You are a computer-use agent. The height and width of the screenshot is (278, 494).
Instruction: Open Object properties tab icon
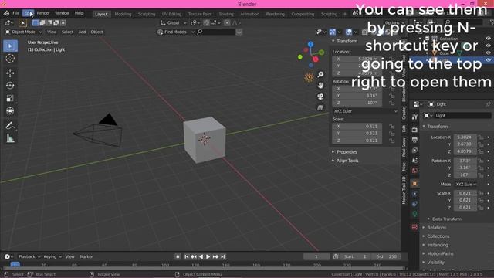[414, 184]
